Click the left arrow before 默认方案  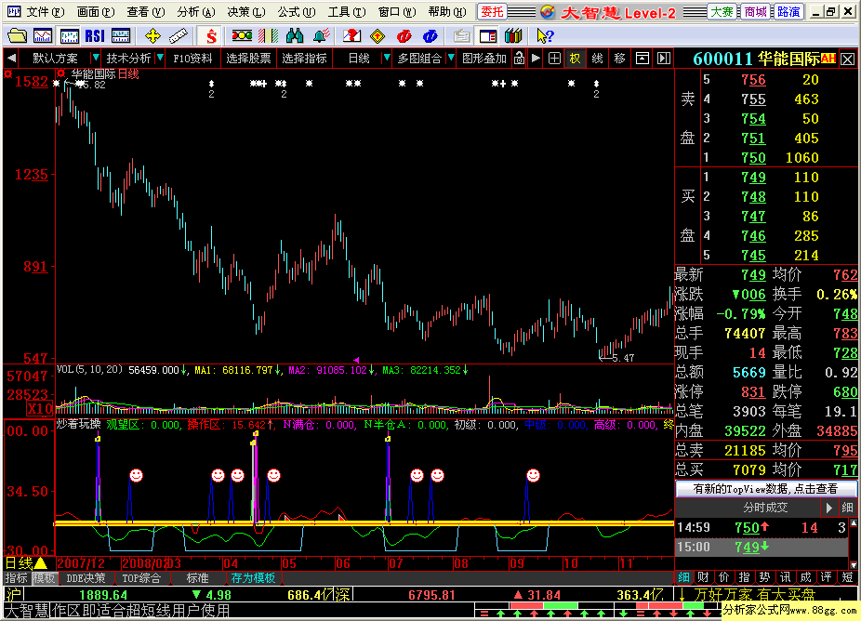coord(11,58)
